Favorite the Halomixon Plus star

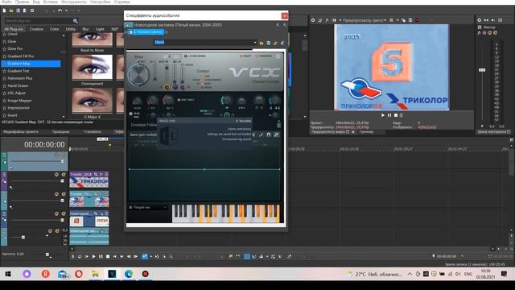coord(4,79)
